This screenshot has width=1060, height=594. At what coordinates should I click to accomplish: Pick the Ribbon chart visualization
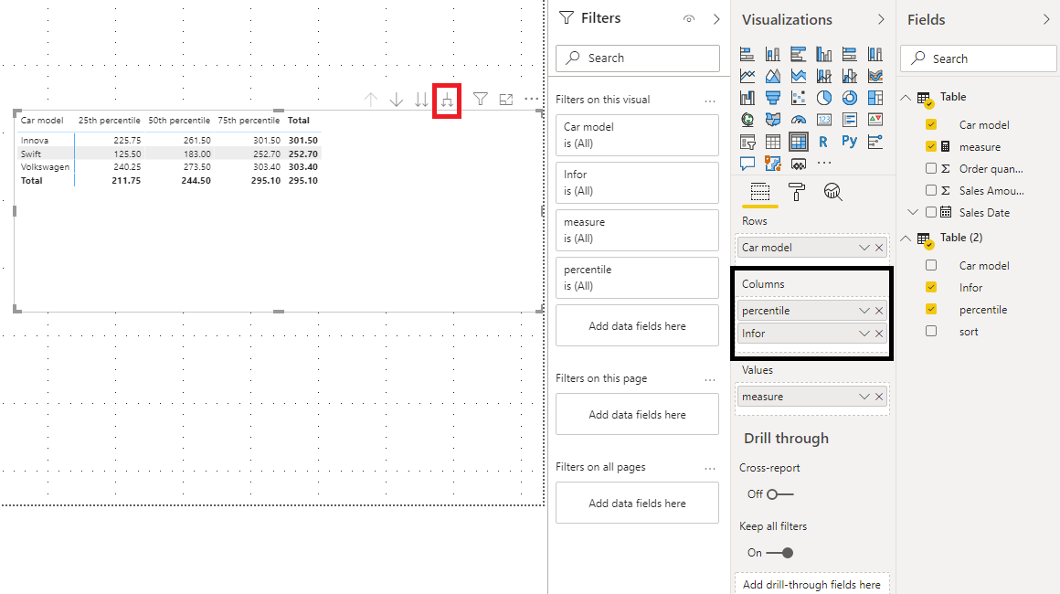point(875,76)
